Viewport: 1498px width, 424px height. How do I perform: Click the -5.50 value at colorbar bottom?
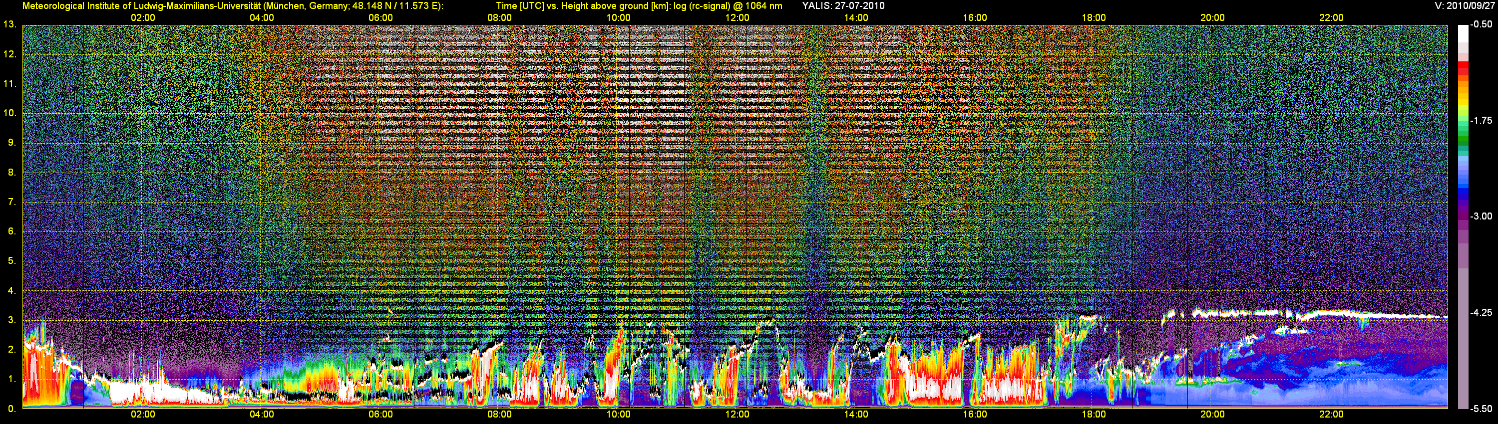[x=1481, y=409]
